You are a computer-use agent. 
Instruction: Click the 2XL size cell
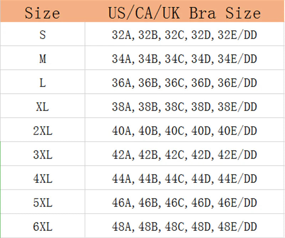pyautogui.click(x=42, y=131)
